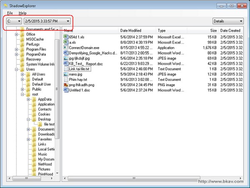Click the Excel icon beside 654d 1.xls
250x188 pixels.
coord(66,37)
